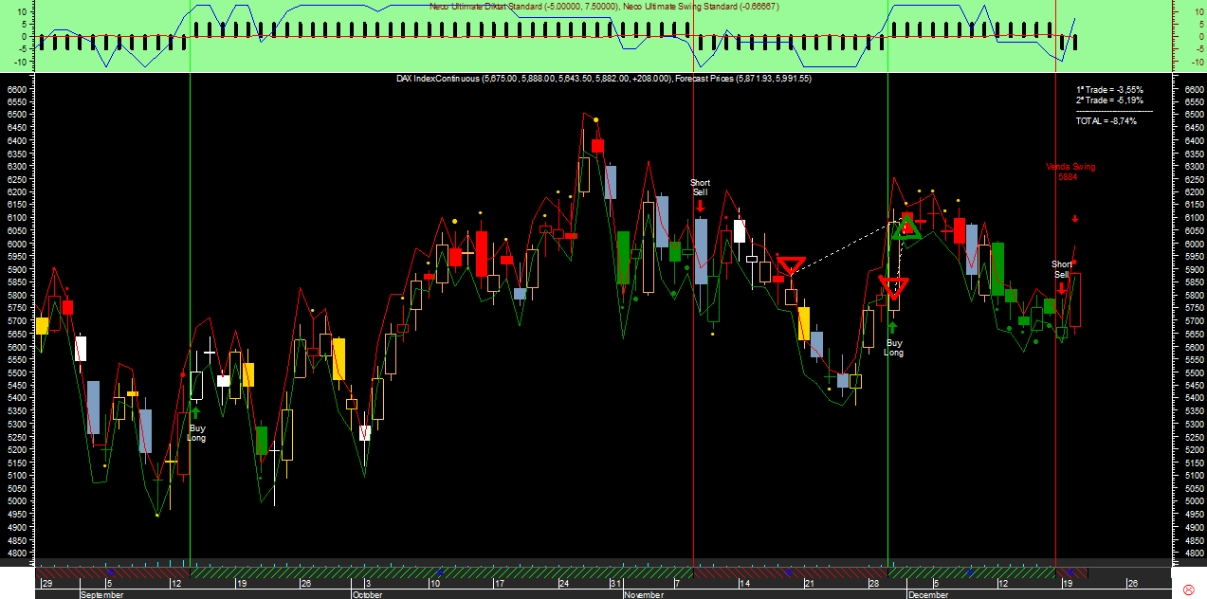Image resolution: width=1207 pixels, height=599 pixels.
Task: Click the 'October' month label
Action: tap(367, 594)
